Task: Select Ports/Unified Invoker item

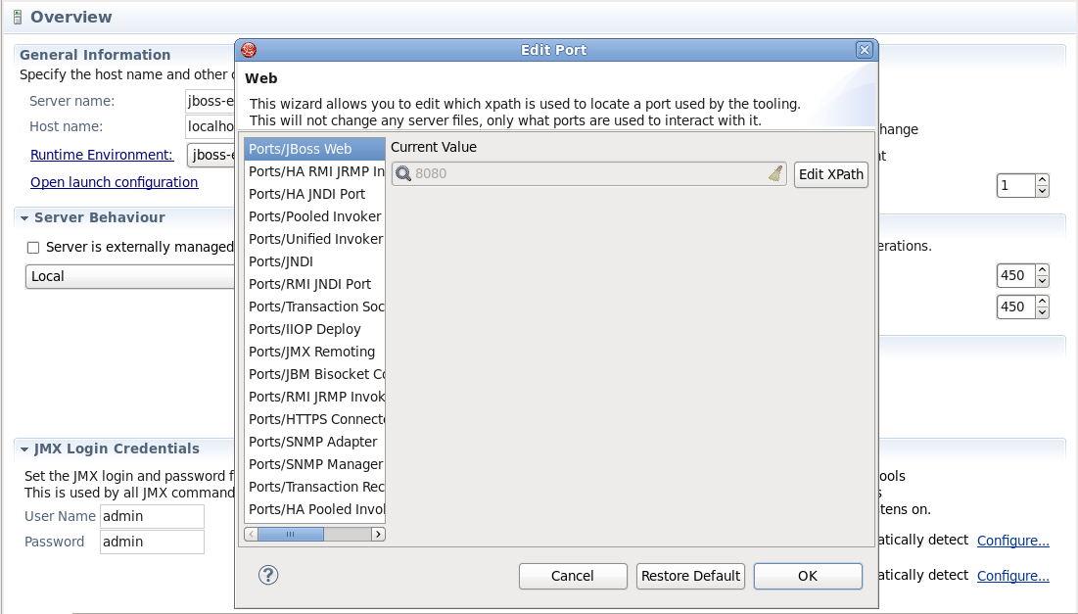Action: [315, 239]
